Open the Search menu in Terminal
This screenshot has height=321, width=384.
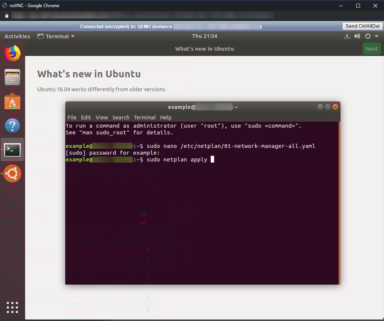121,118
